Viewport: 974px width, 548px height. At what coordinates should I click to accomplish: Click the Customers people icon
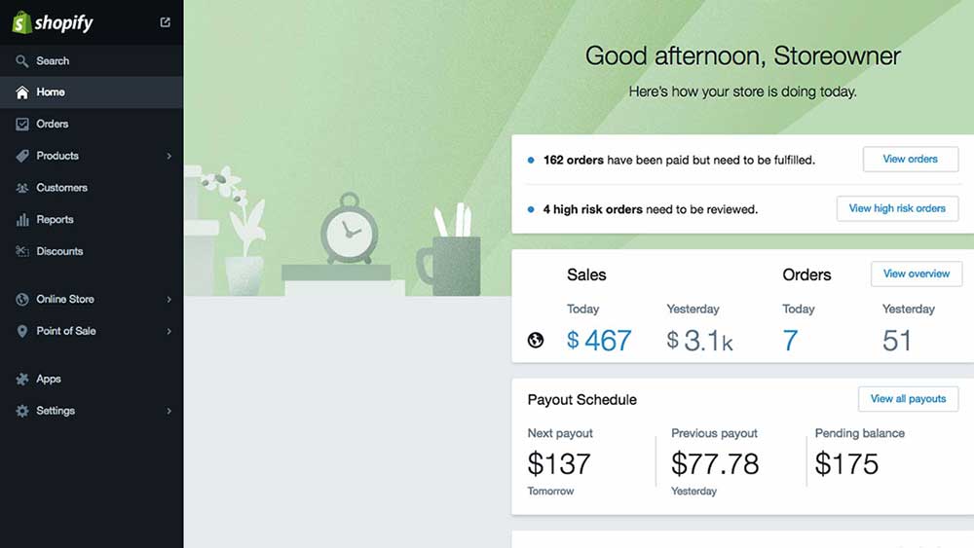click(21, 188)
